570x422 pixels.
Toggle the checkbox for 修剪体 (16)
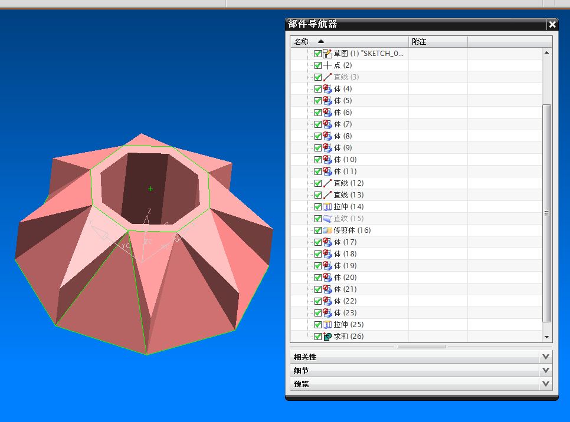point(317,230)
